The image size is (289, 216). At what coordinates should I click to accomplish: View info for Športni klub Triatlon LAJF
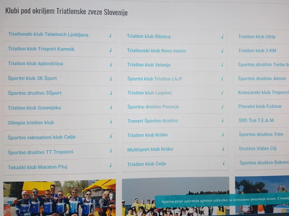(x=222, y=79)
